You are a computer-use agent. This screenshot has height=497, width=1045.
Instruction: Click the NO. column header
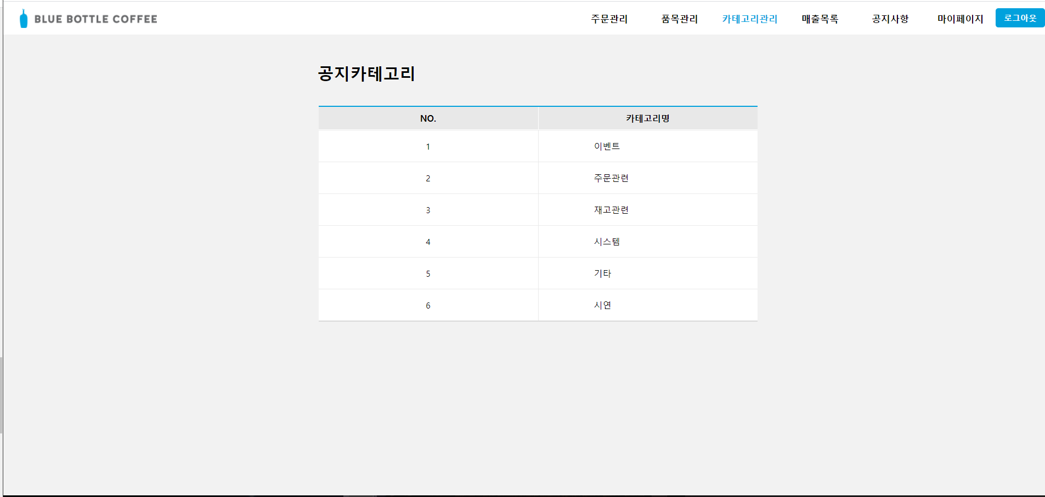click(428, 118)
